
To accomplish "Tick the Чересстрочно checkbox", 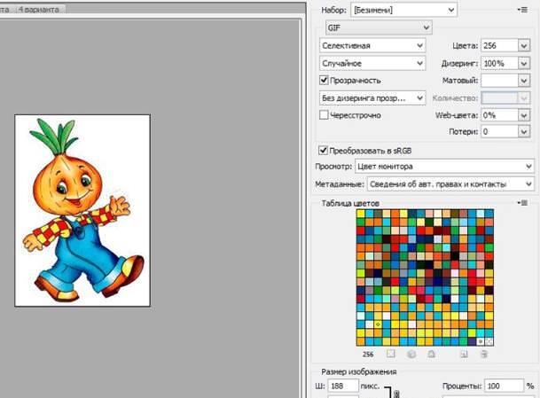I will pos(324,114).
